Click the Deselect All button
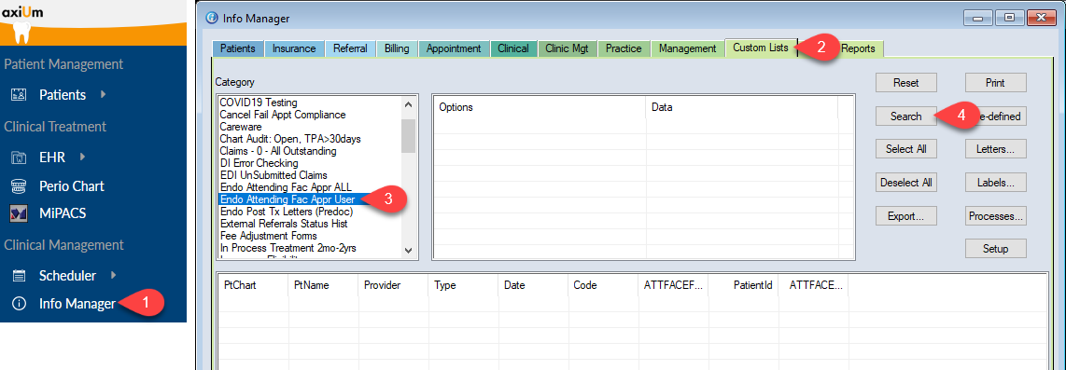 905,183
